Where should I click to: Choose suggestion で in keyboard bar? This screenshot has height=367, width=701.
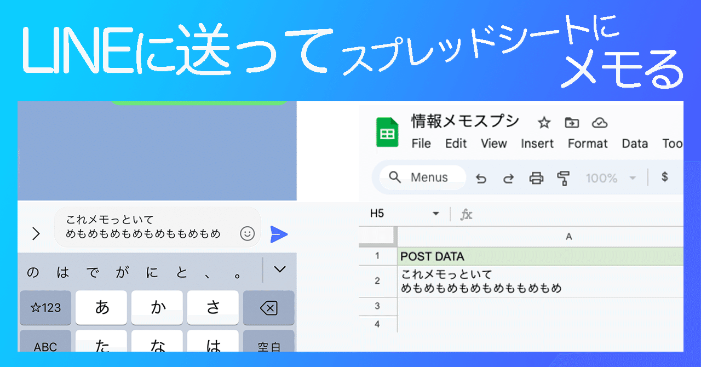93,272
